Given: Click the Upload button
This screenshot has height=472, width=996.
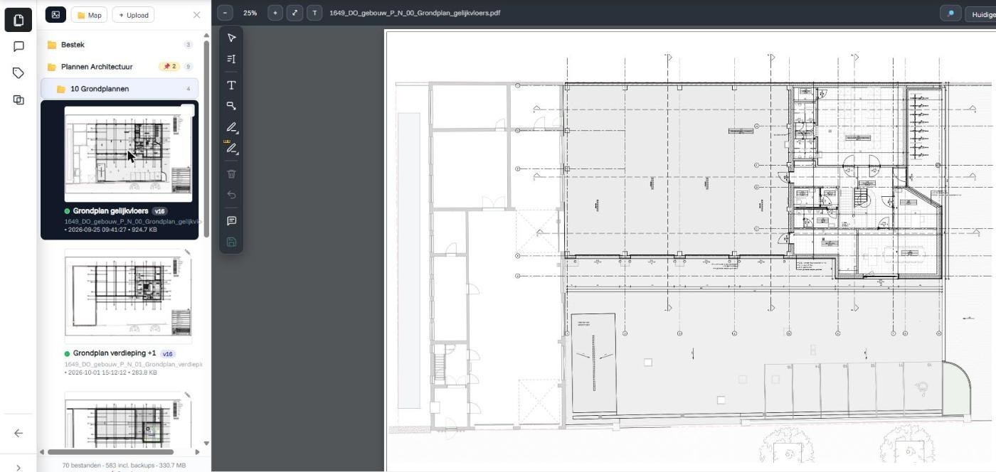Looking at the screenshot, I should (x=133, y=15).
